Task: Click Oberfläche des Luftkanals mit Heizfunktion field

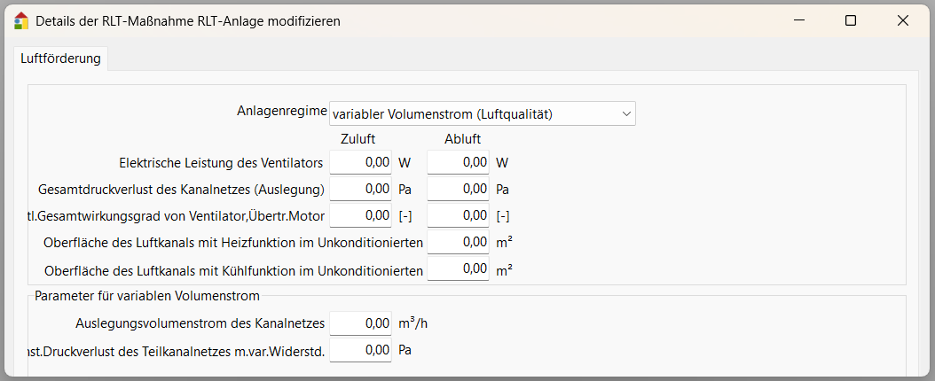Action: [x=458, y=242]
